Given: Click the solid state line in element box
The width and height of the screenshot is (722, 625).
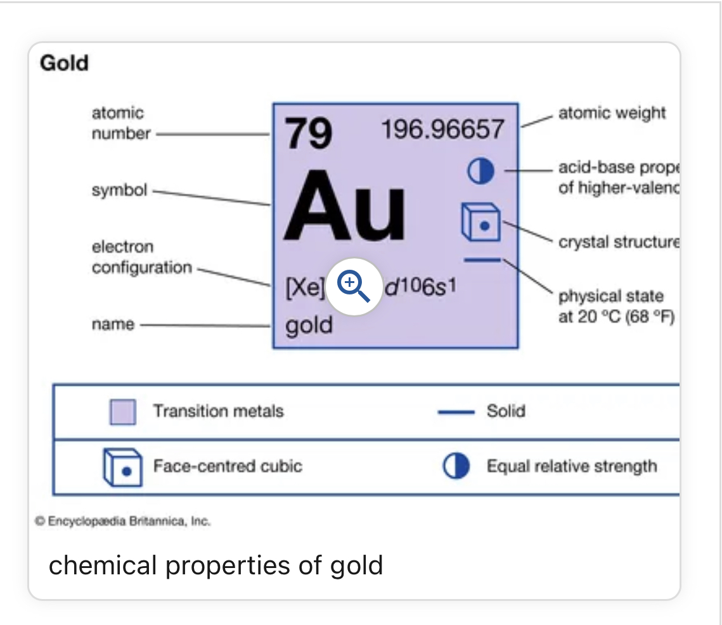Looking at the screenshot, I should tap(482, 260).
